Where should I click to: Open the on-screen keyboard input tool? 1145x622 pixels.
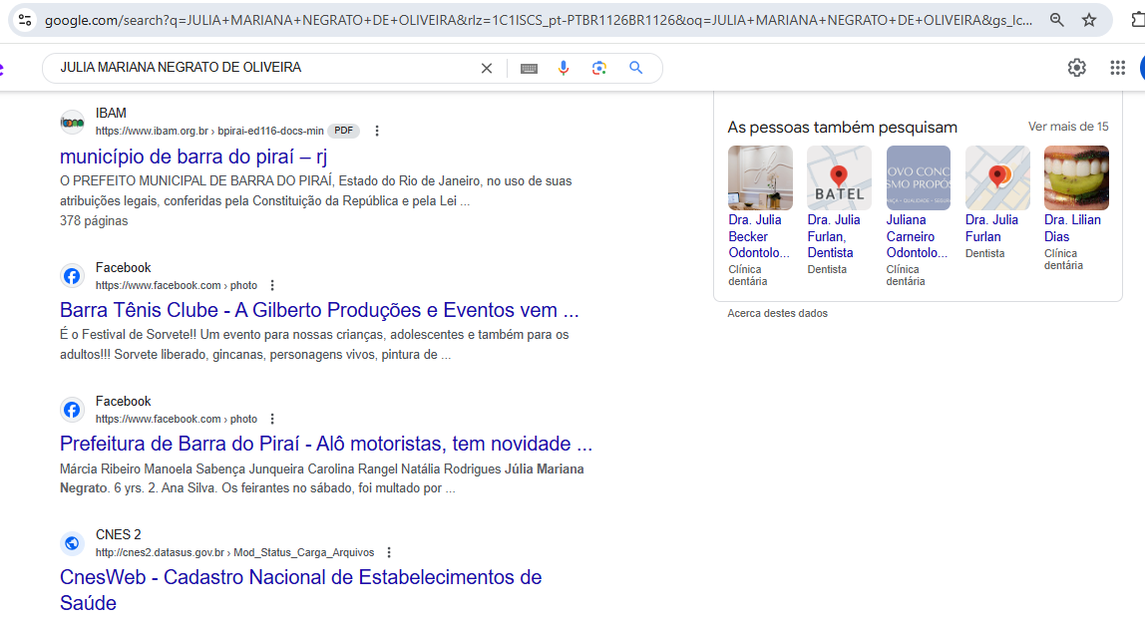tap(529, 68)
